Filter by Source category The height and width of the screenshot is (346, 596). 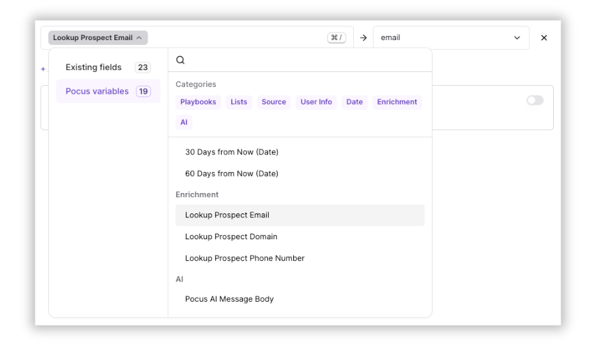[x=274, y=102]
